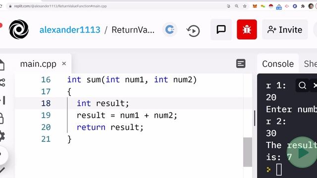Bookmark page with the star icon
The width and height of the screenshot is (317, 178).
(245, 6)
